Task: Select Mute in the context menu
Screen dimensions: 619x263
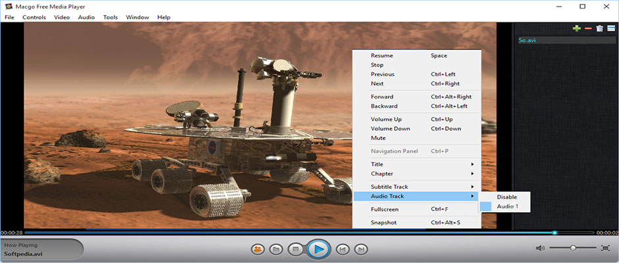Action: pyautogui.click(x=416, y=138)
